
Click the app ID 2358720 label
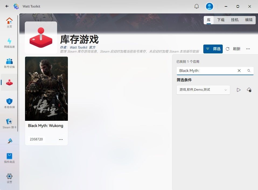pyautogui.click(x=36, y=139)
